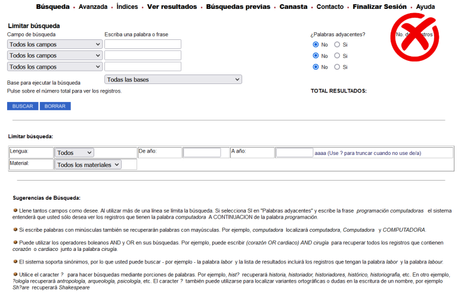Click the ¿Palabras adyacentes? label
This screenshot has width=458, height=301.
click(x=338, y=35)
